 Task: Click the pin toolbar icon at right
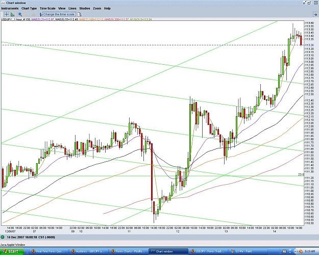(315, 14)
